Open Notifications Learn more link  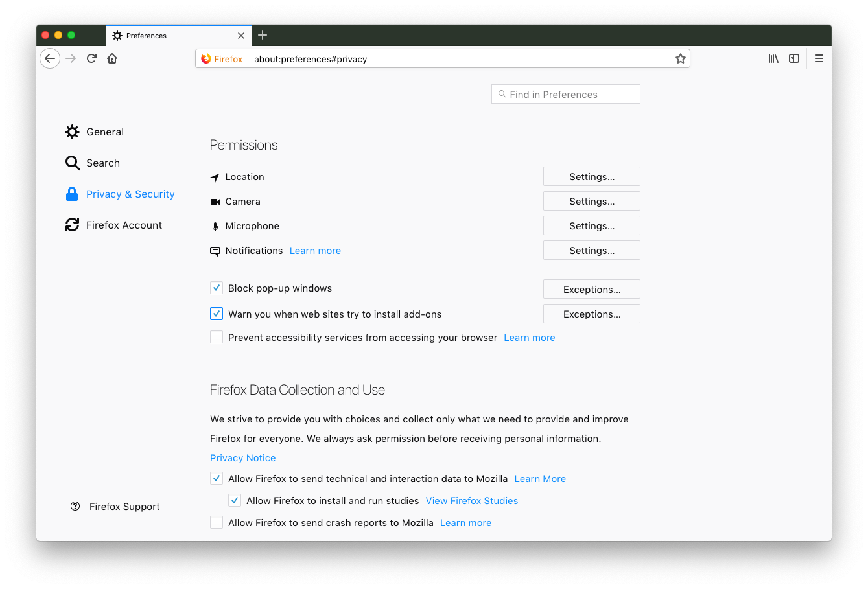pos(315,251)
